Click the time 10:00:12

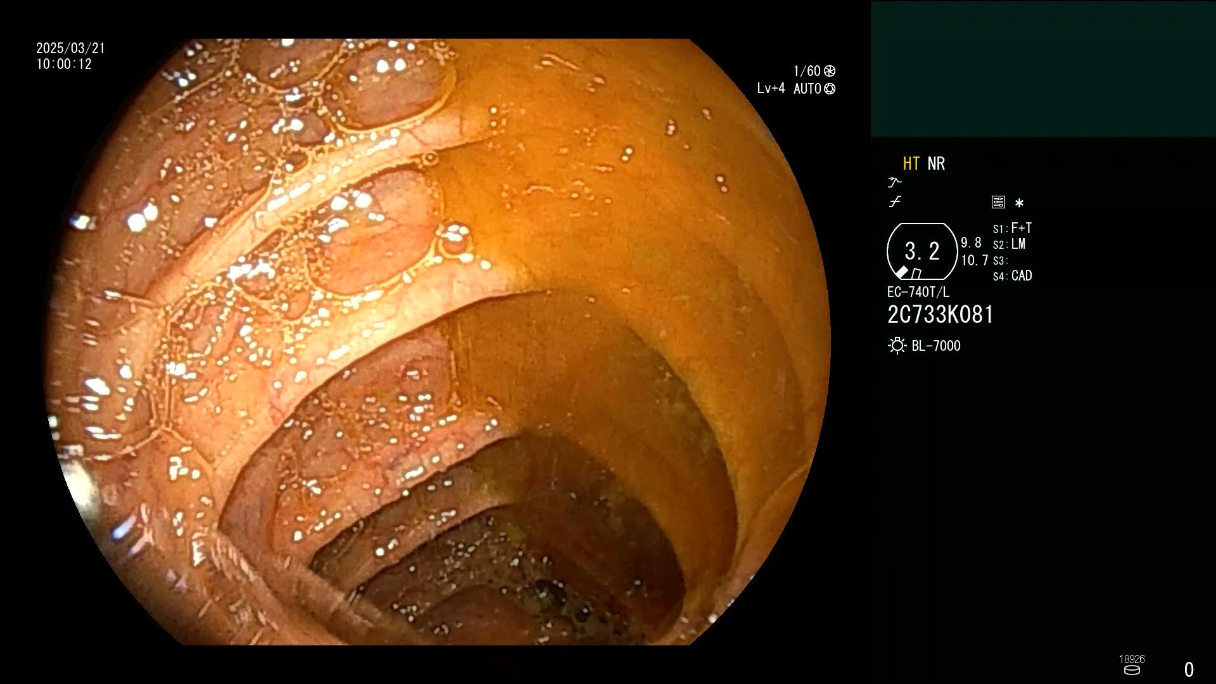pyautogui.click(x=64, y=64)
